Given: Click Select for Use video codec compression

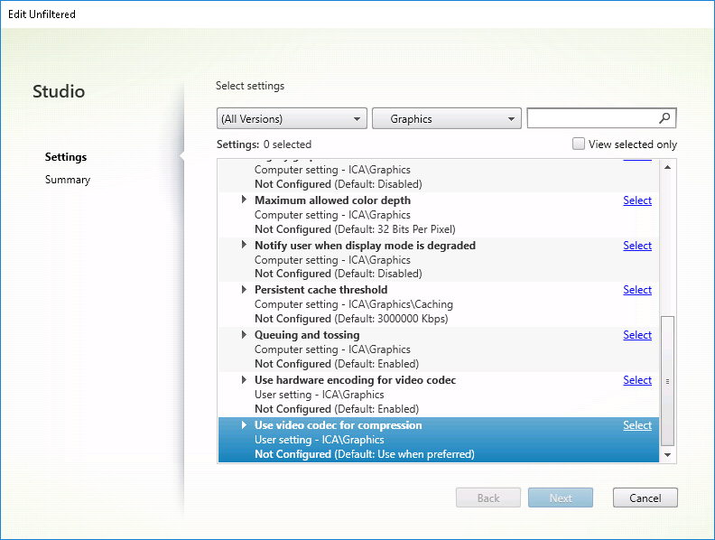Looking at the screenshot, I should tap(636, 425).
